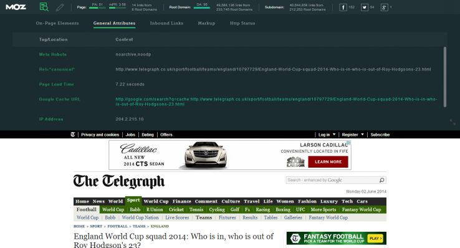
Task: Click the TEAMS breadcrumb
Action: point(139,226)
